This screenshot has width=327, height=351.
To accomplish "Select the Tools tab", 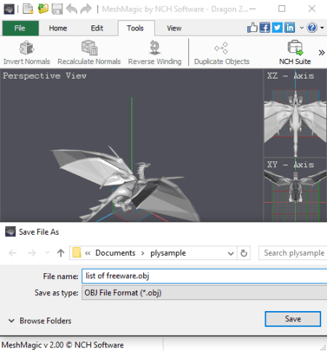I will click(x=135, y=28).
